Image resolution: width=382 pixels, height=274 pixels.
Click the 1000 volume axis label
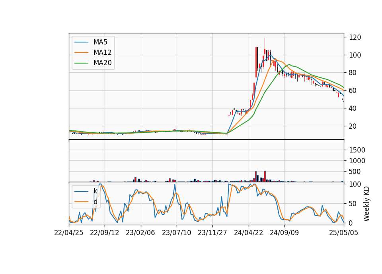pyautogui.click(x=357, y=161)
